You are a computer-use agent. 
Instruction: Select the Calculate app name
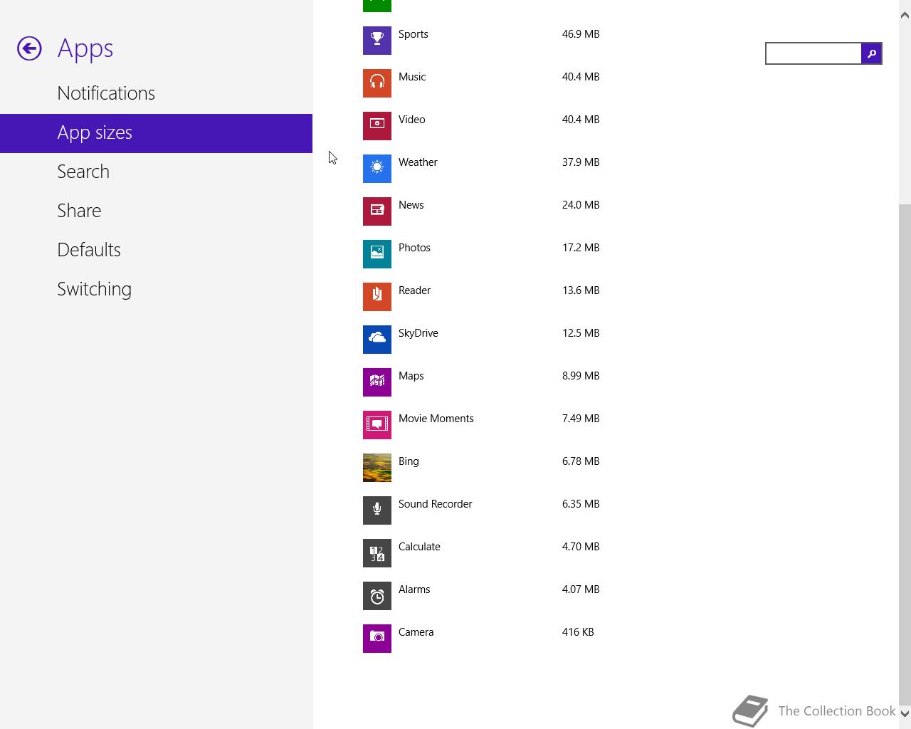[x=419, y=547]
